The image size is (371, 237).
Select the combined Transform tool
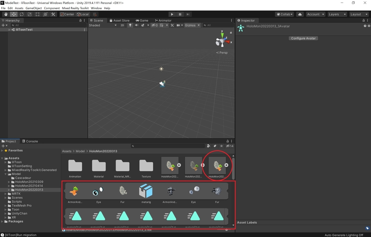pyautogui.click(x=45, y=14)
